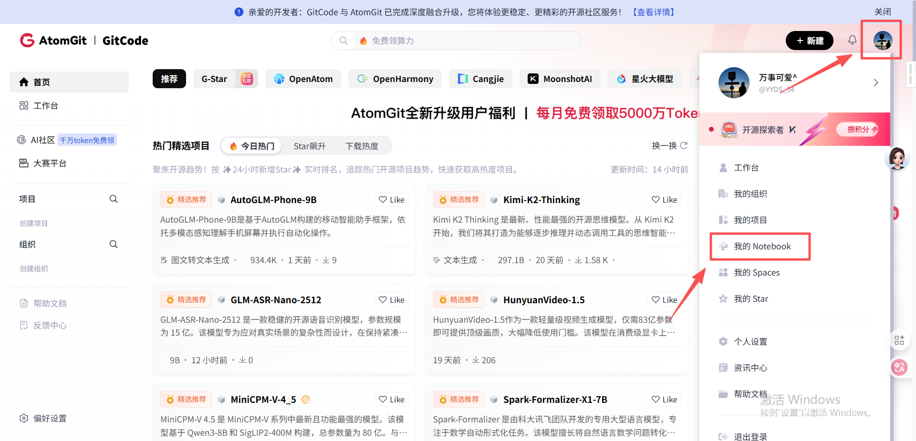Click the 首页 home icon in sidebar
This screenshot has width=916, height=441.
coord(24,82)
